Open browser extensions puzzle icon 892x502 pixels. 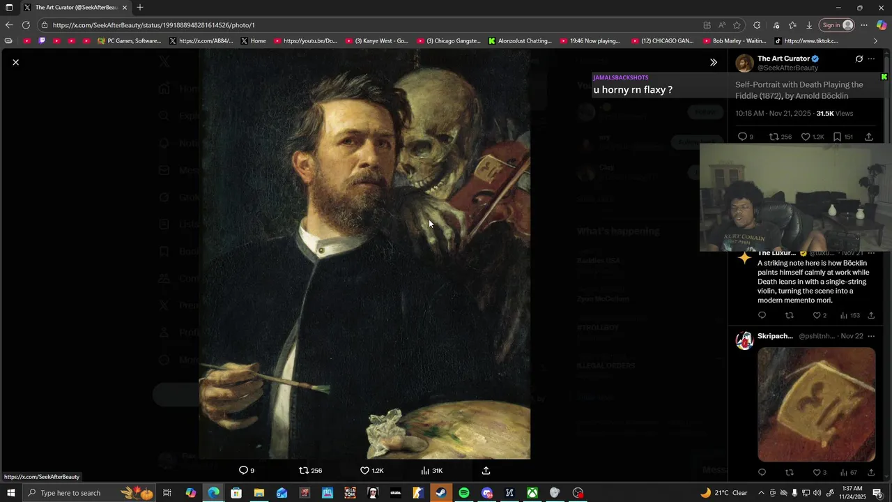pyautogui.click(x=757, y=25)
